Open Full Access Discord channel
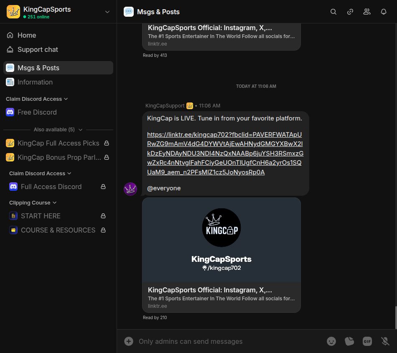Viewport: 397px width, 353px height. (58, 187)
